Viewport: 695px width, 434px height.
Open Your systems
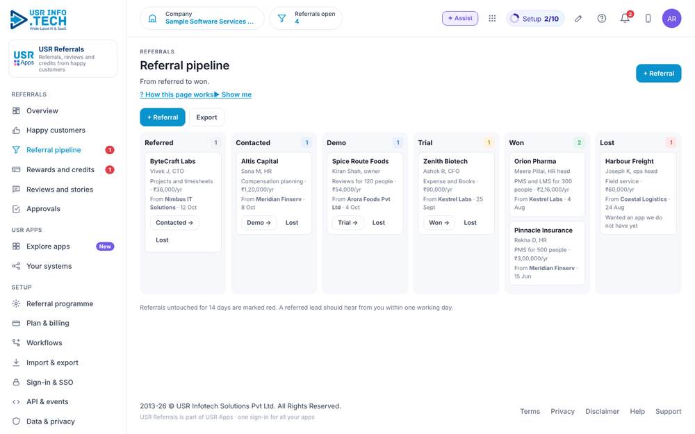tap(63, 266)
